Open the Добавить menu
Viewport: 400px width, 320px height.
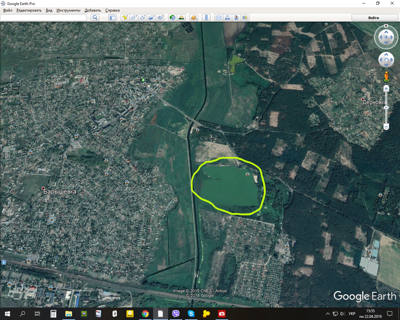tap(93, 10)
